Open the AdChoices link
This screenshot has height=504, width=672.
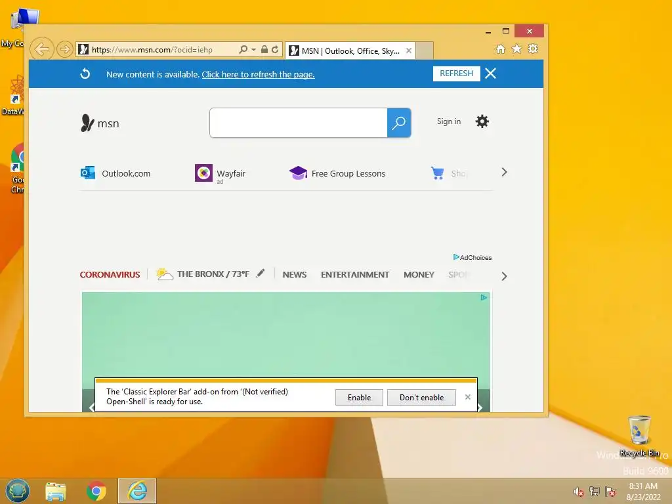tap(472, 257)
